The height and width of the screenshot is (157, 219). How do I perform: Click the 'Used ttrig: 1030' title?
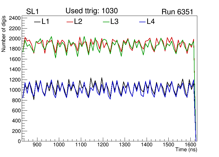92,11
